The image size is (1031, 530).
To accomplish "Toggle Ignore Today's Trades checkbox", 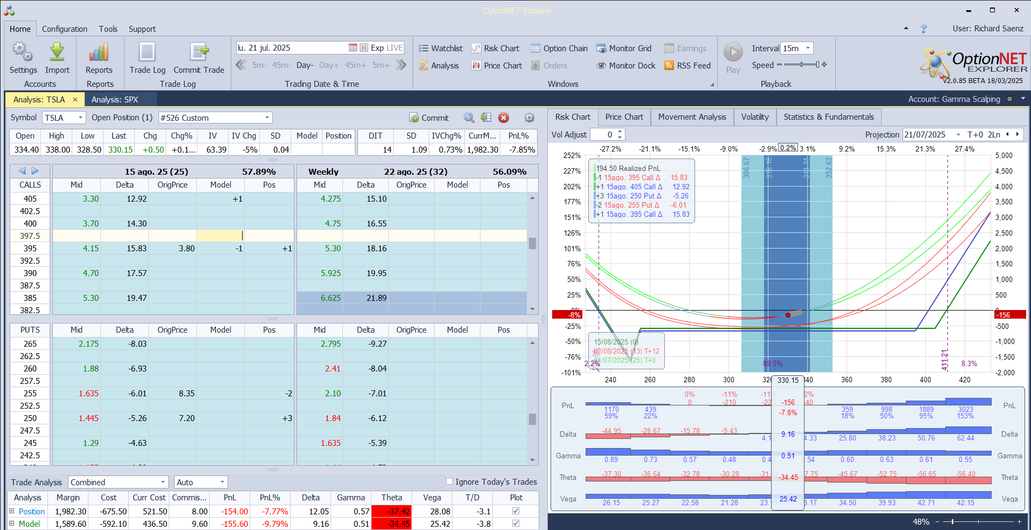I will [449, 481].
